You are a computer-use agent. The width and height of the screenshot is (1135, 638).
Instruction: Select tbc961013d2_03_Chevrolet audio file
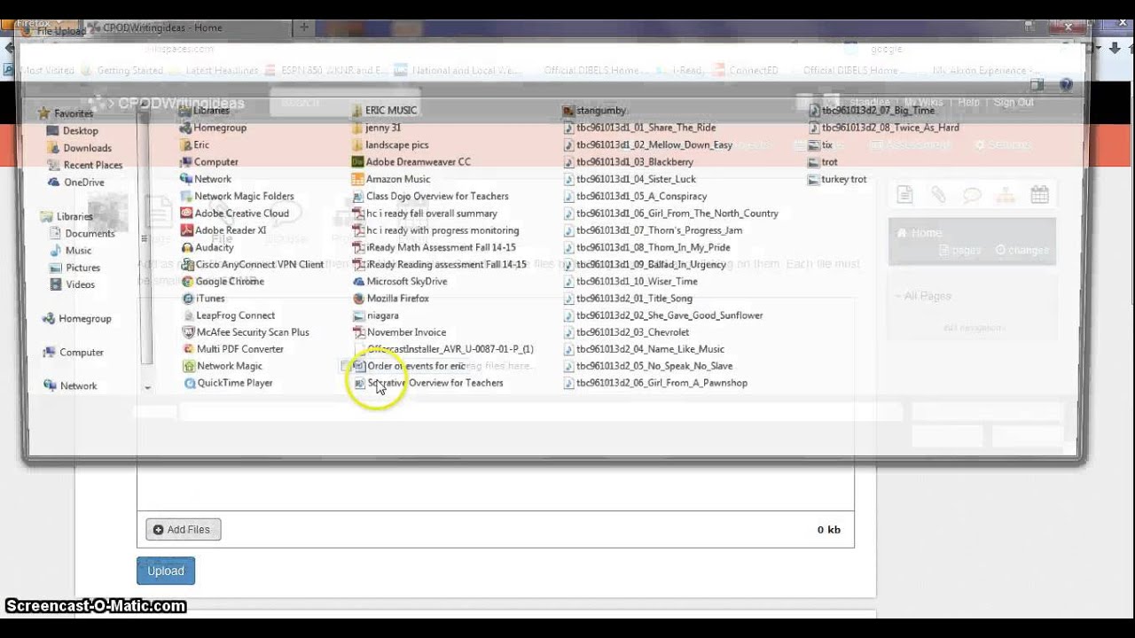[x=626, y=332]
